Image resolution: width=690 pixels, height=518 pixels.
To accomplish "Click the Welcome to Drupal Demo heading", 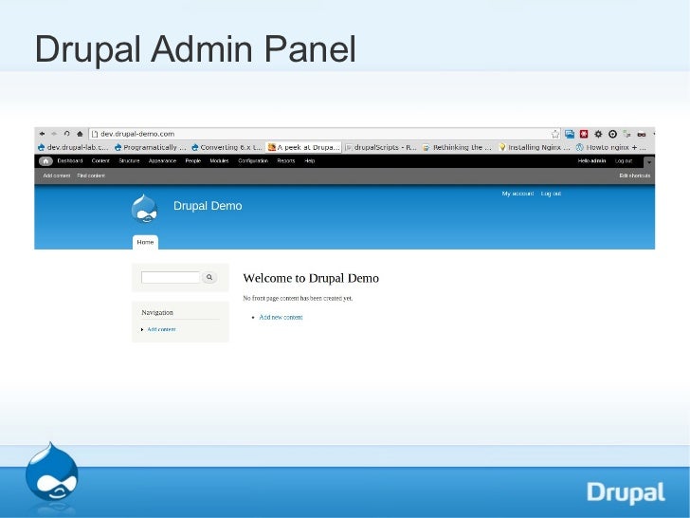I will (x=311, y=278).
